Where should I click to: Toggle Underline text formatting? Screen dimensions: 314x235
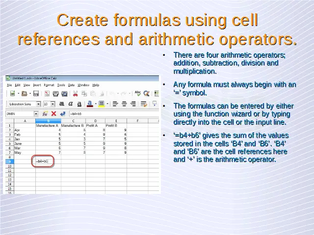pos(79,104)
